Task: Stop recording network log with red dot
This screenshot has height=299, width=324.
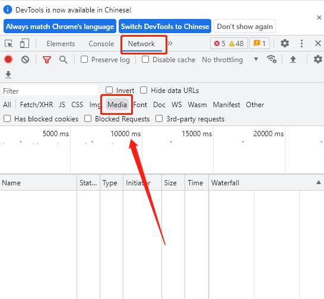Action: (8, 59)
